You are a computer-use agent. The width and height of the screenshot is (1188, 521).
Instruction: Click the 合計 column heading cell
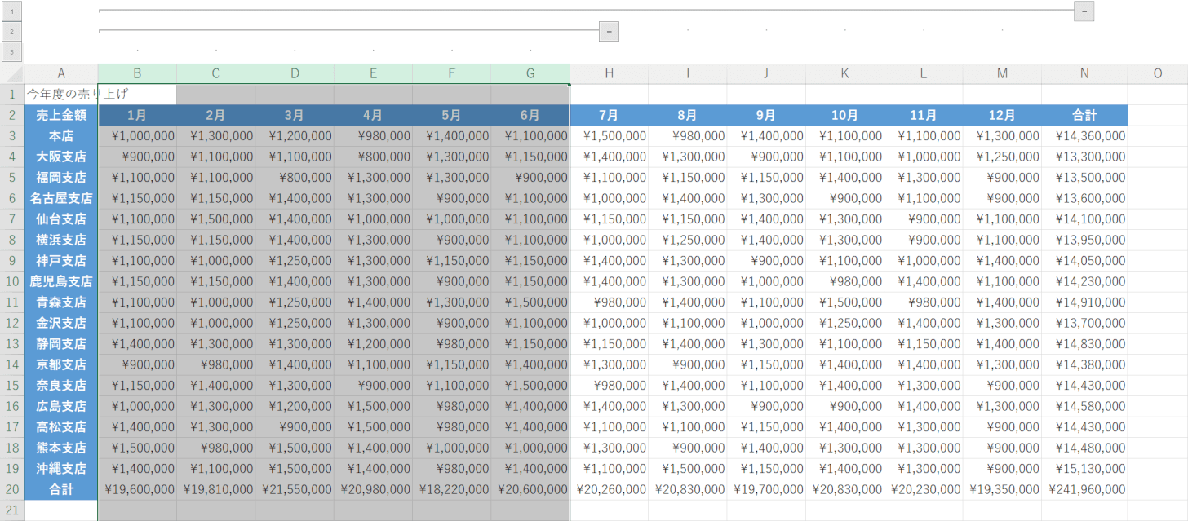1084,115
